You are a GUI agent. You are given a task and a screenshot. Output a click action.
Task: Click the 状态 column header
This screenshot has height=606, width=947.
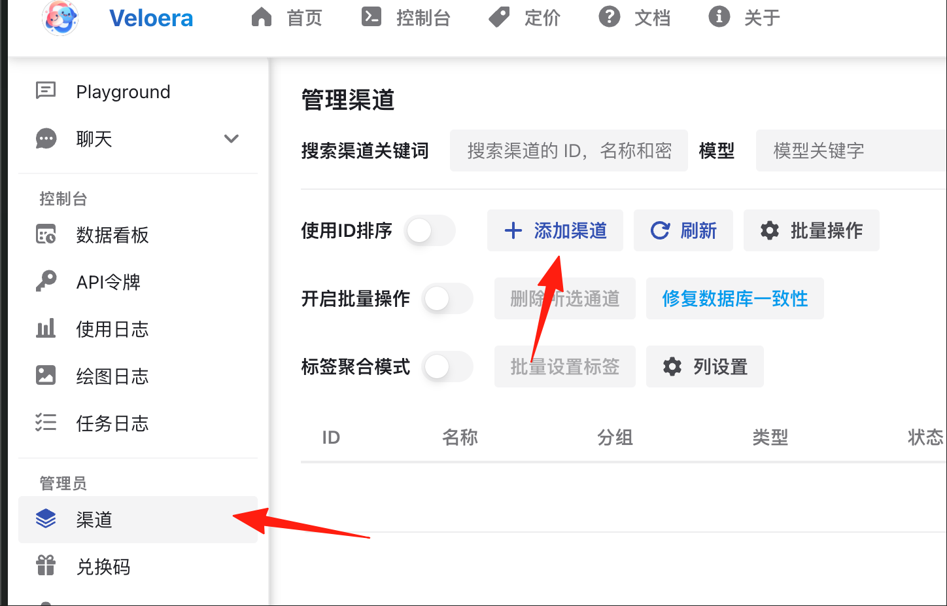click(x=925, y=437)
